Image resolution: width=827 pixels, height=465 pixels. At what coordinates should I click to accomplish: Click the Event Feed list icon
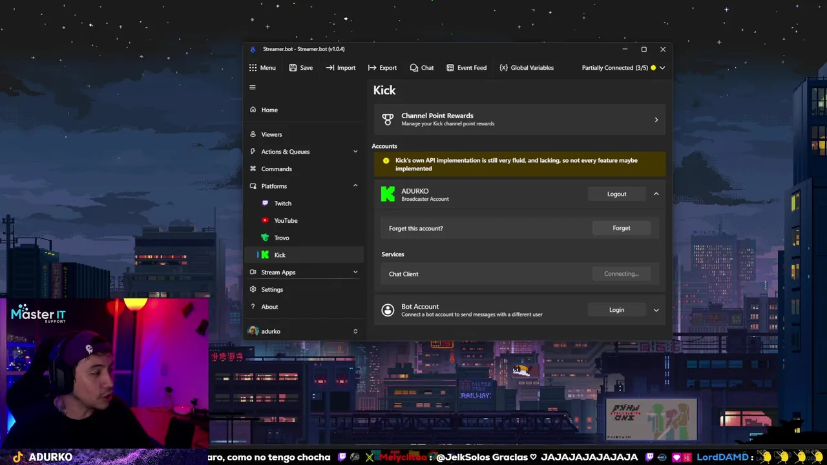tap(450, 68)
